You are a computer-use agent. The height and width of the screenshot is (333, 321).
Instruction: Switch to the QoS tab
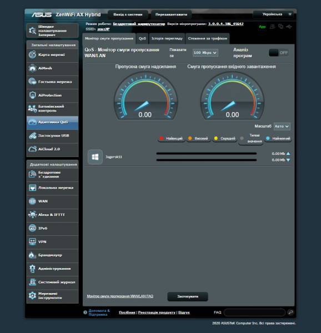click(142, 39)
